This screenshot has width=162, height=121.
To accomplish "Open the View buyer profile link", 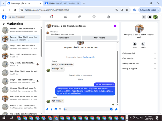I will 88,57.
